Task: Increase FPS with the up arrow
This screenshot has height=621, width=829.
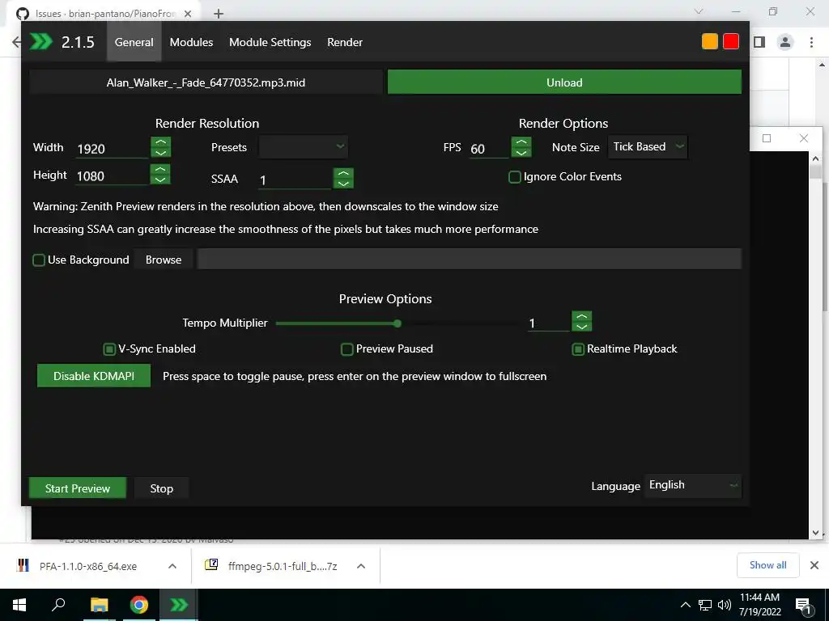Action: (521, 142)
